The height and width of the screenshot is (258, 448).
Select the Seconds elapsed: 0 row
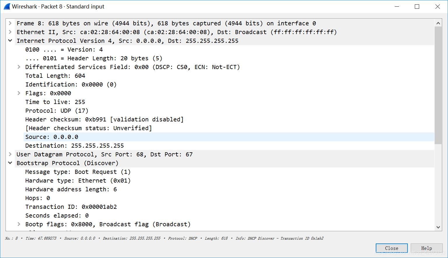(229, 215)
